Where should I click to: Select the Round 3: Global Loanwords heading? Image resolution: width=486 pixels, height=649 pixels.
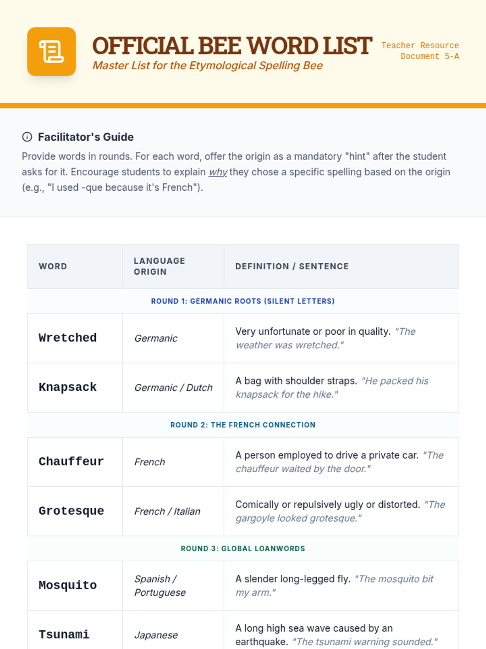click(x=243, y=548)
